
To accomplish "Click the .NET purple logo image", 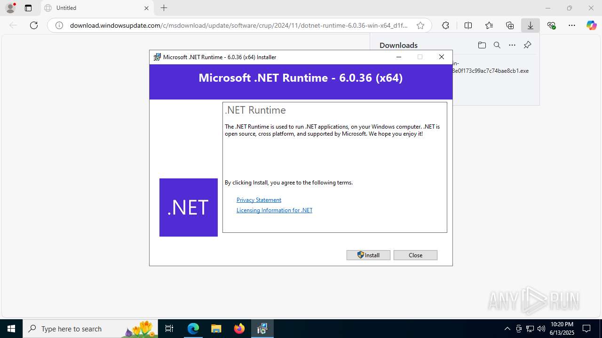I will tap(189, 207).
